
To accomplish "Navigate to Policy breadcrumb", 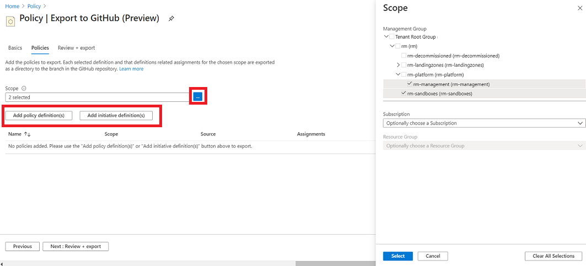I will click(x=34, y=7).
